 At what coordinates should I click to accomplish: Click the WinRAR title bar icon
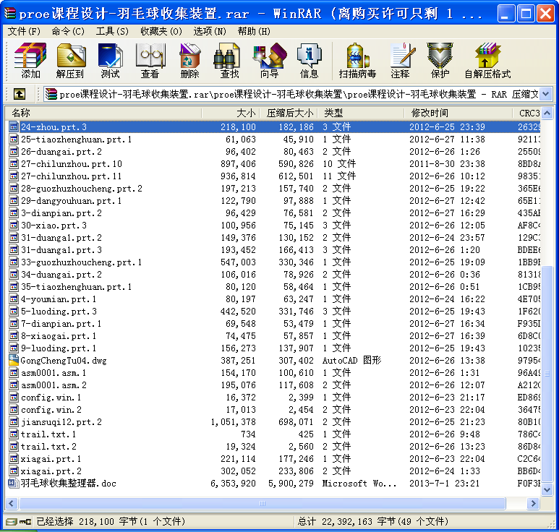tap(10, 14)
